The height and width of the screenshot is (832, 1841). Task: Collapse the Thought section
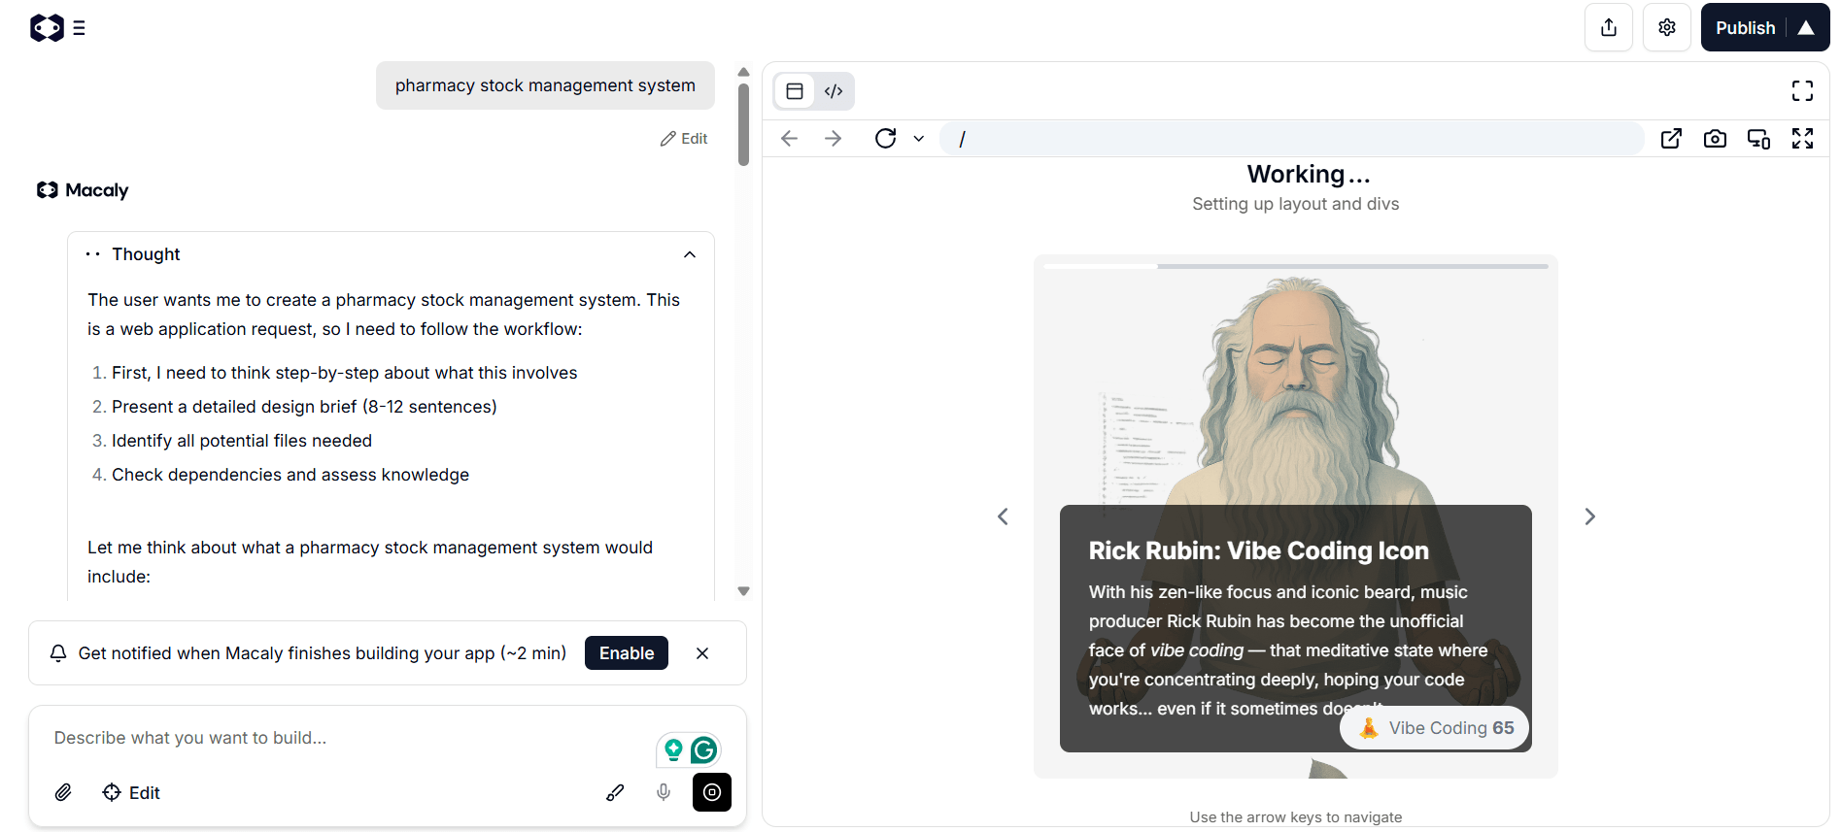[x=690, y=254]
